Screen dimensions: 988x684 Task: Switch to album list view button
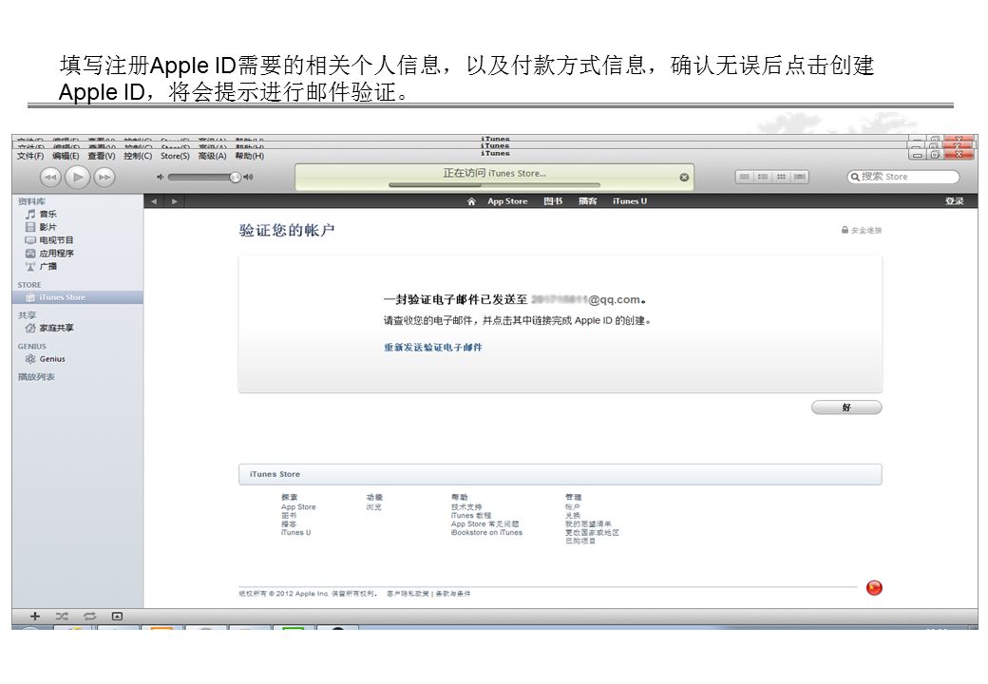[x=763, y=177]
